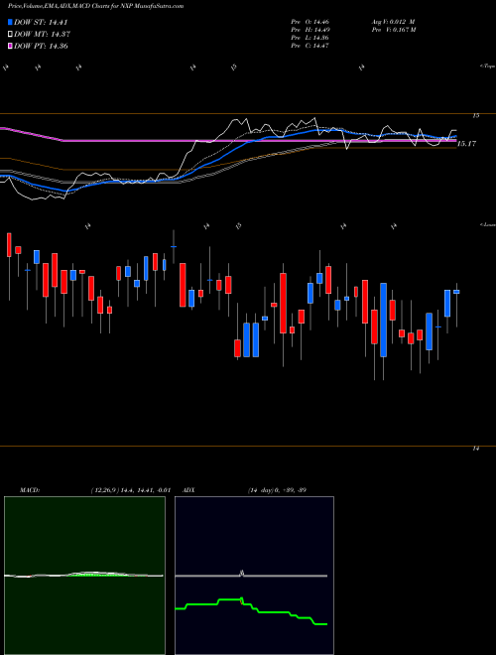Click the price axis label 14 at bottom

click(x=476, y=449)
